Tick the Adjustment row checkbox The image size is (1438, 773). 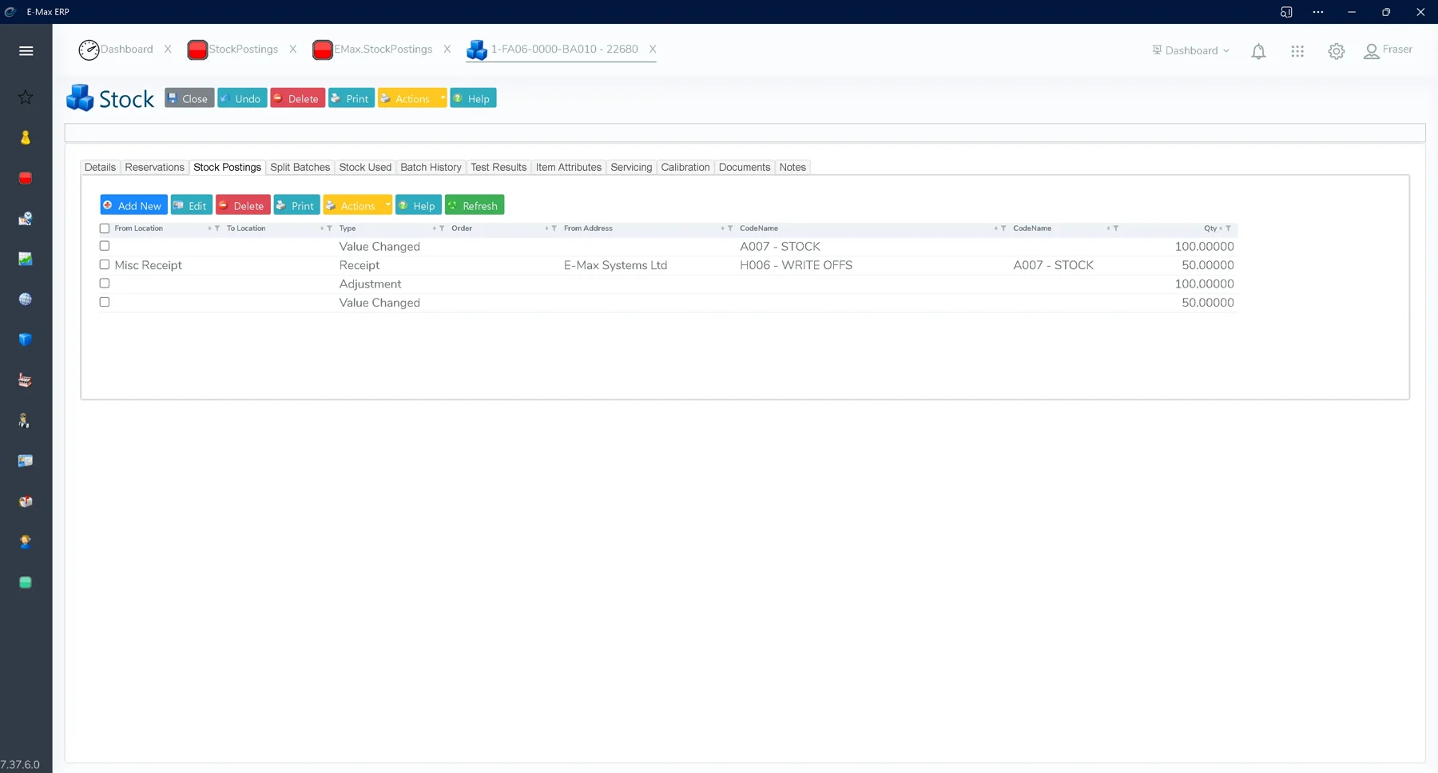click(x=105, y=283)
